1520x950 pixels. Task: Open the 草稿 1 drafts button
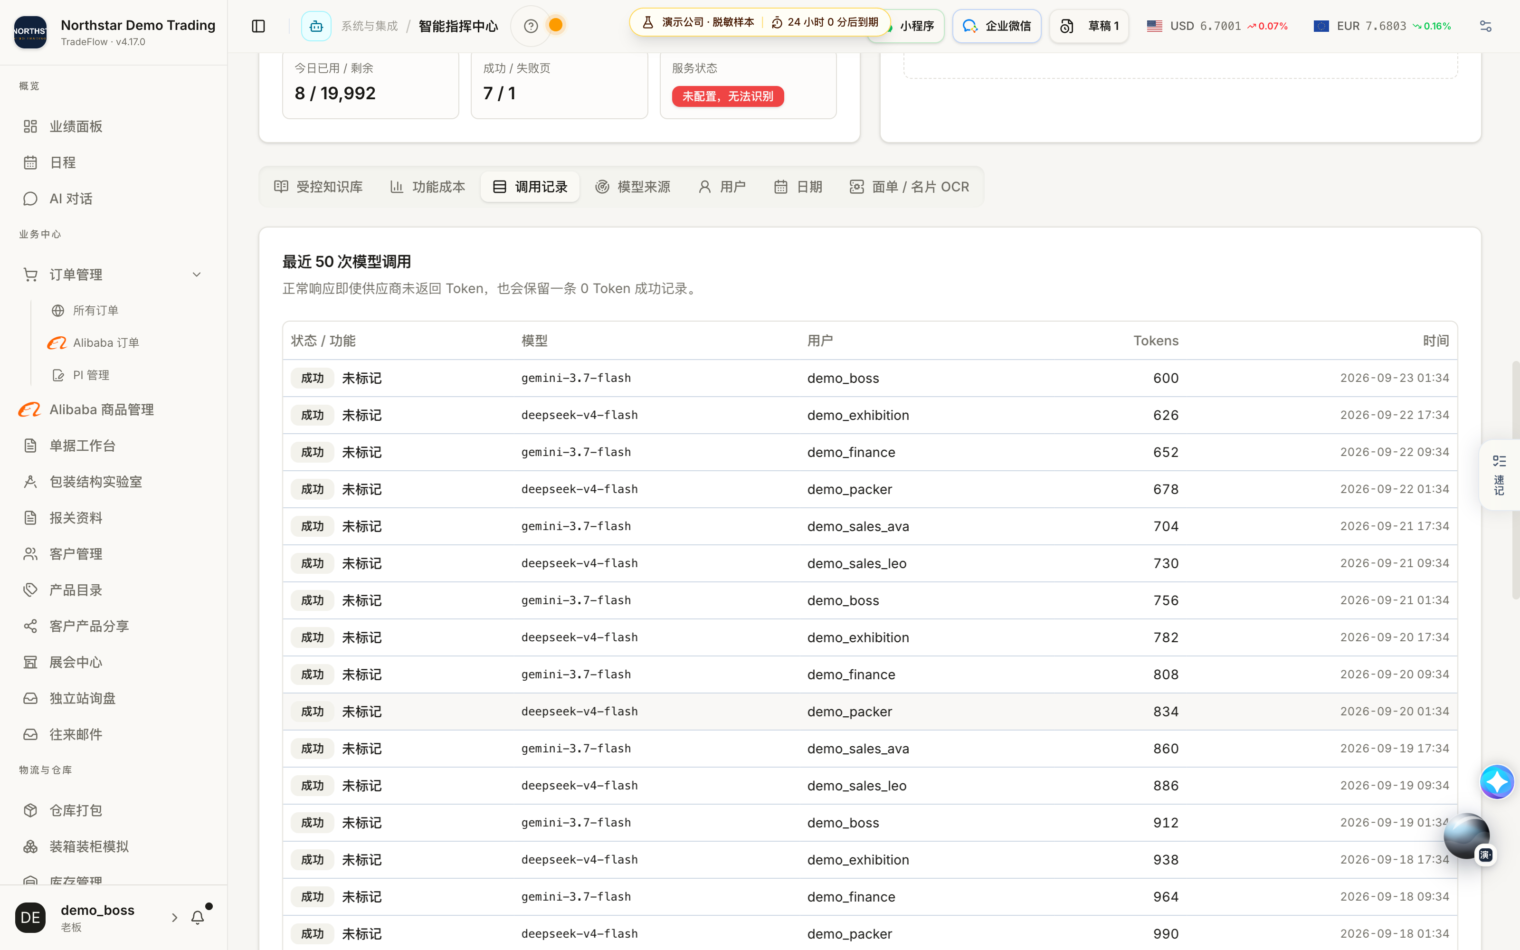pos(1089,26)
